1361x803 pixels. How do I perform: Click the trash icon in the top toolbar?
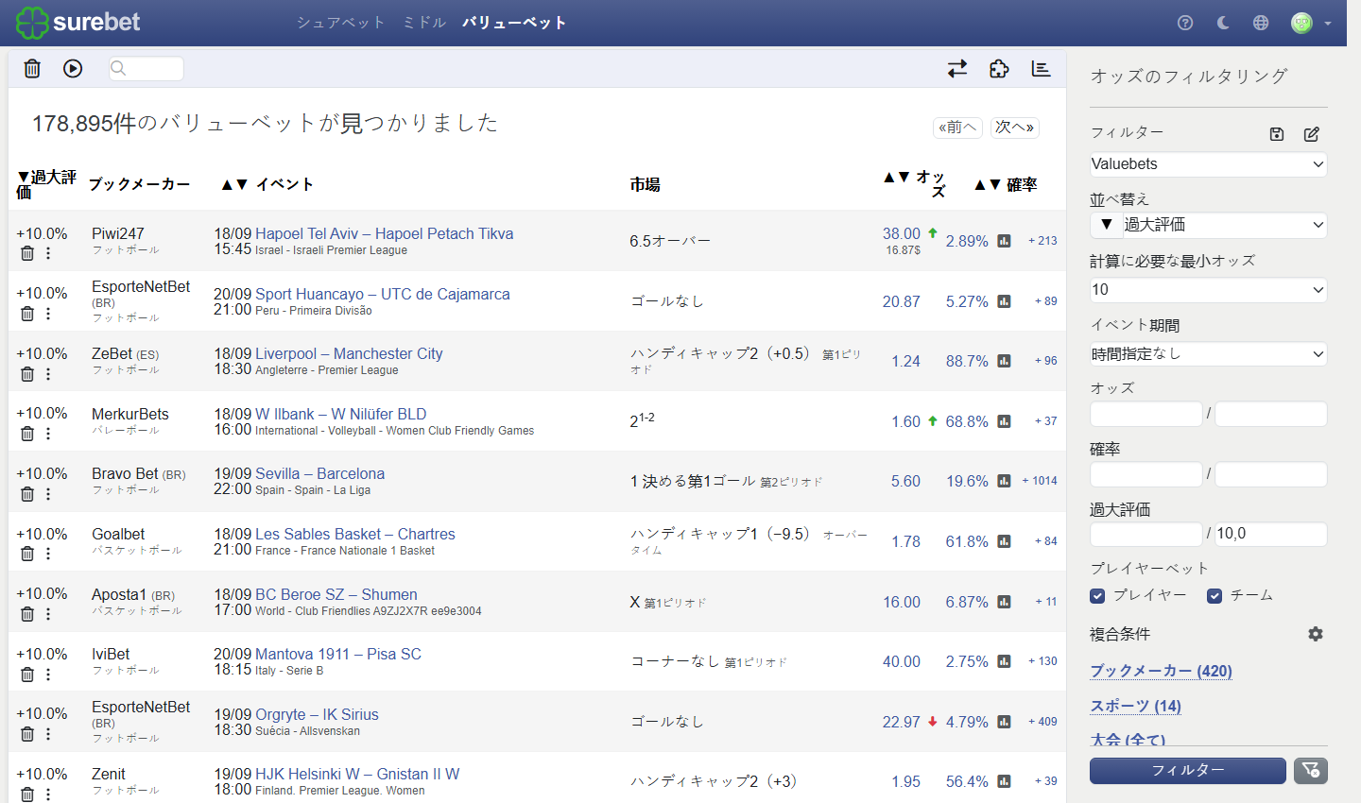(x=32, y=68)
